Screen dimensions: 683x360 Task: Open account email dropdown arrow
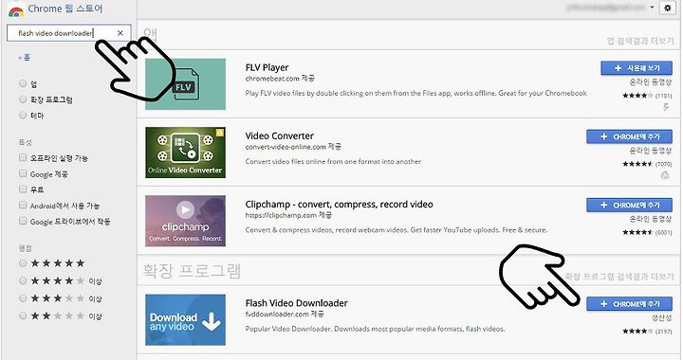652,8
